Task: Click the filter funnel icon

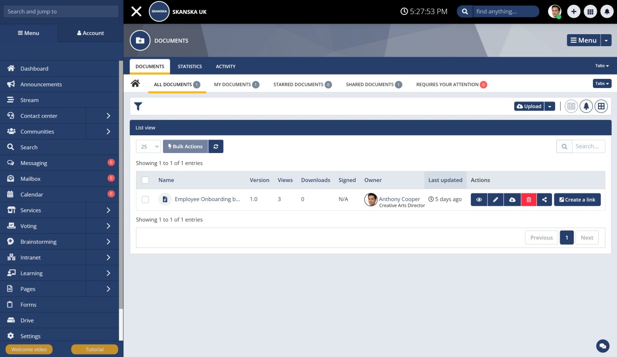Action: coord(138,106)
